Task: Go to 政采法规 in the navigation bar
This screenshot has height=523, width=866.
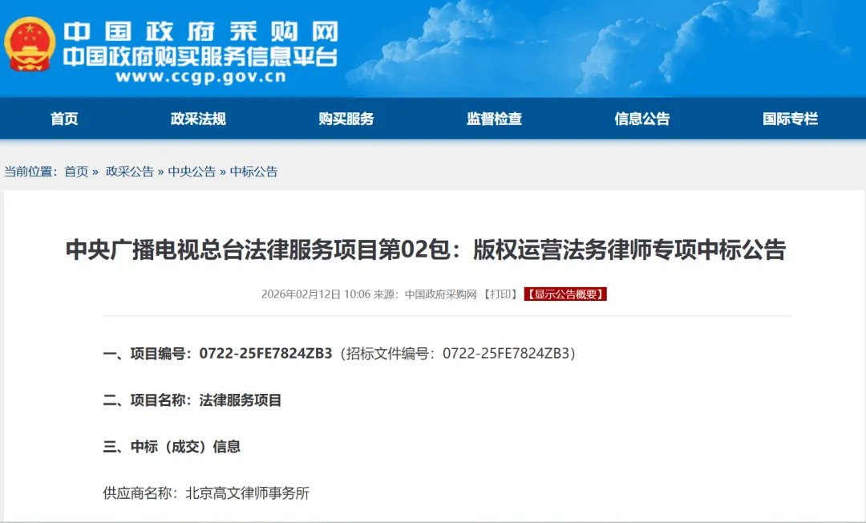Action: click(x=198, y=119)
